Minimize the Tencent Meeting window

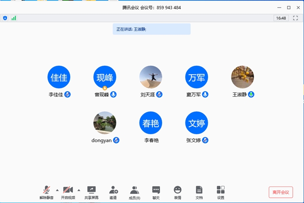pyautogui.click(x=279, y=7)
